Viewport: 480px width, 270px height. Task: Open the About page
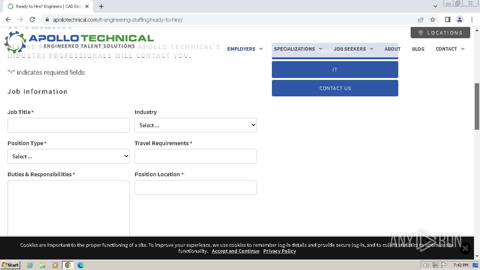click(393, 49)
